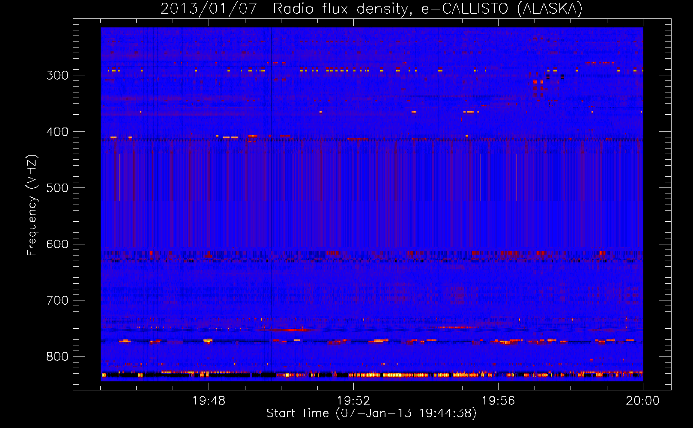Viewport: 693px width, 428px height.
Task: Click the '19:56' time axis label
Action: 498,401
